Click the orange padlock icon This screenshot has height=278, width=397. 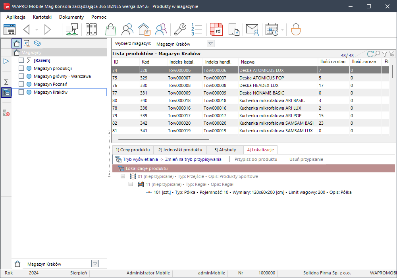point(296,30)
